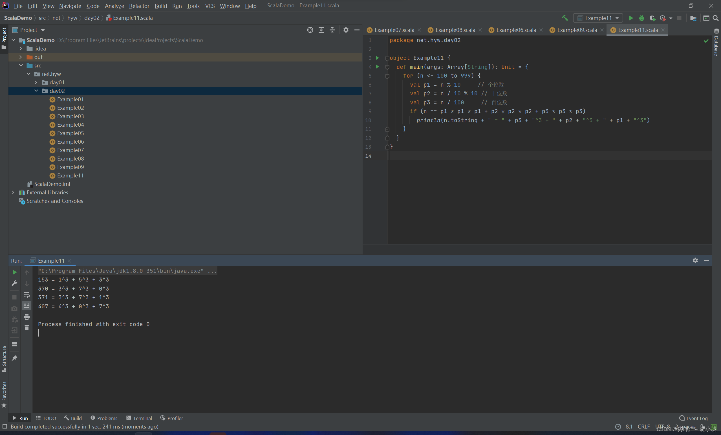Open Project panel settings gear
The image size is (721, 435).
tap(346, 30)
